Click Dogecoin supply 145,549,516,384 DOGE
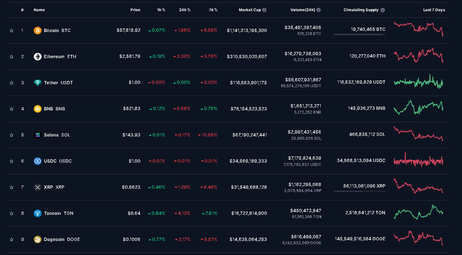Screen dimensions: 462x255 tap(360, 239)
